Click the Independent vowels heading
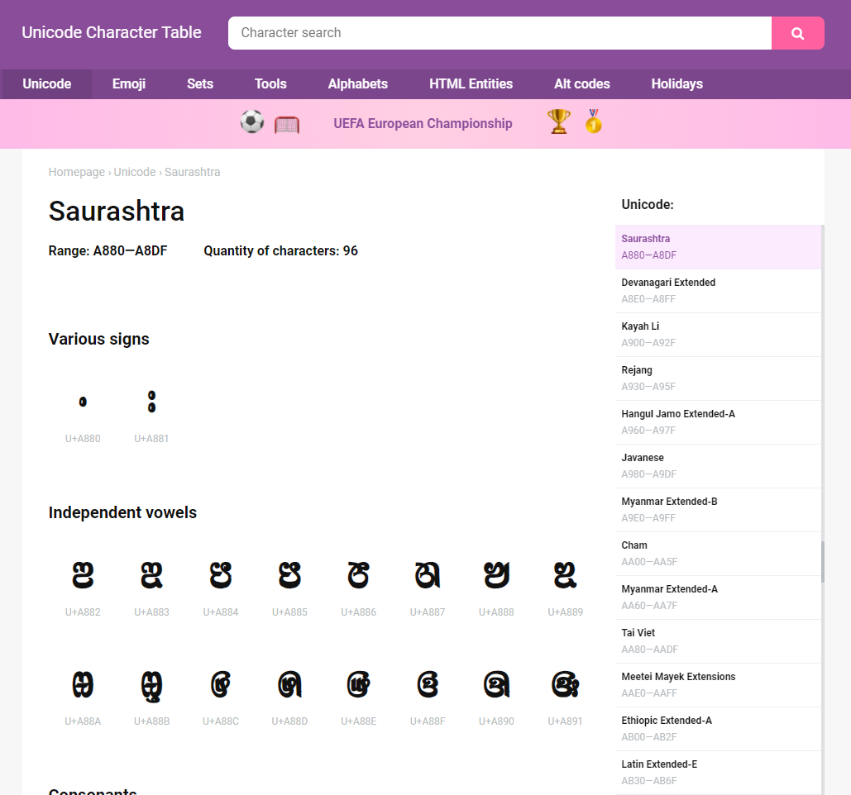The width and height of the screenshot is (851, 795). [x=122, y=512]
